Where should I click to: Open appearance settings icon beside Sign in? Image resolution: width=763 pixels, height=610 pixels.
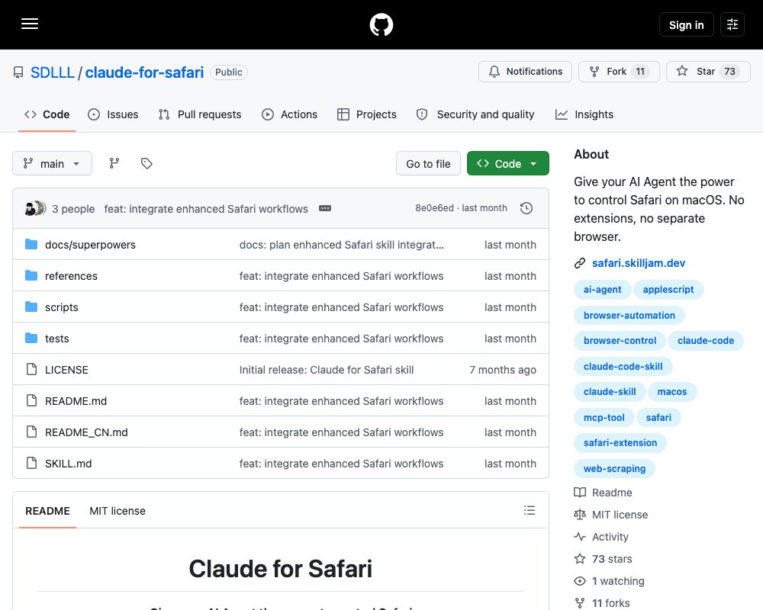(732, 24)
